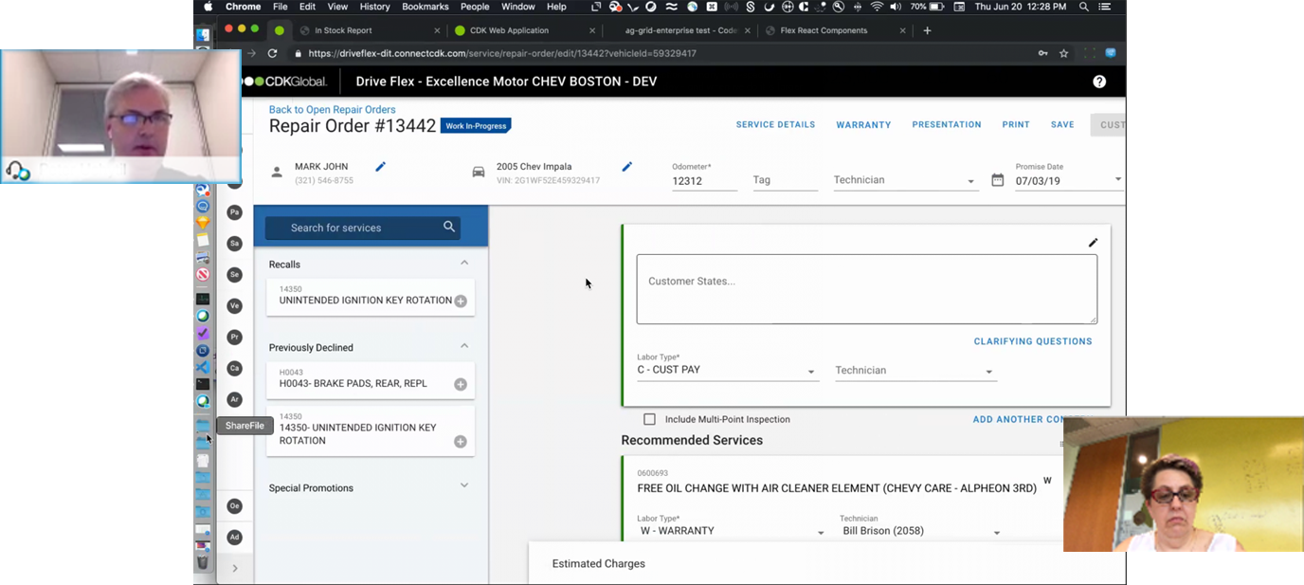1304x585 pixels.
Task: Open help question mark icon
Action: [1098, 82]
